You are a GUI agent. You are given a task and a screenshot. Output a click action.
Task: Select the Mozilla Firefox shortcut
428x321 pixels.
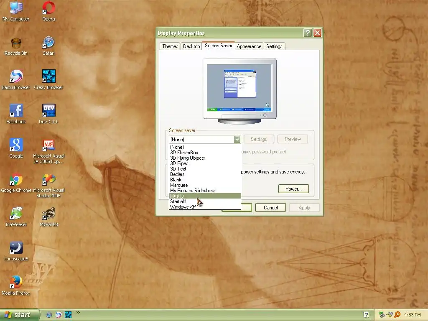click(x=16, y=285)
